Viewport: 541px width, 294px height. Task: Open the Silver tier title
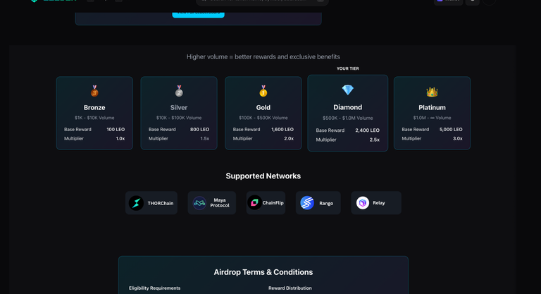point(179,107)
